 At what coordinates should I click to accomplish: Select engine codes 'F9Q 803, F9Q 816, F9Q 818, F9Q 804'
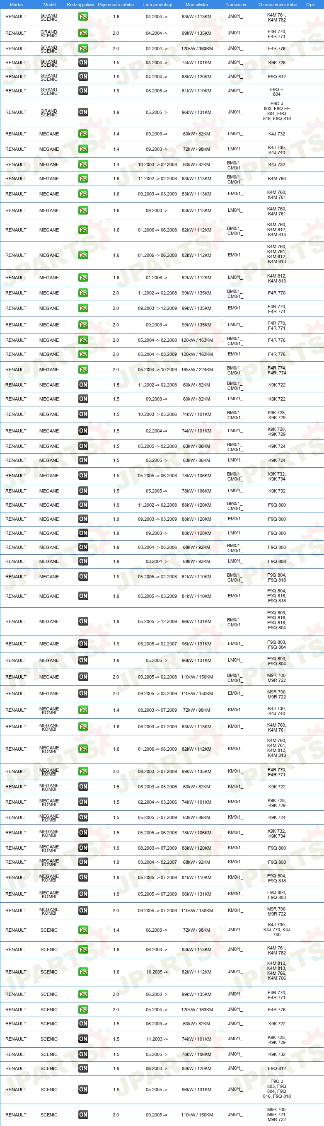tap(277, 621)
